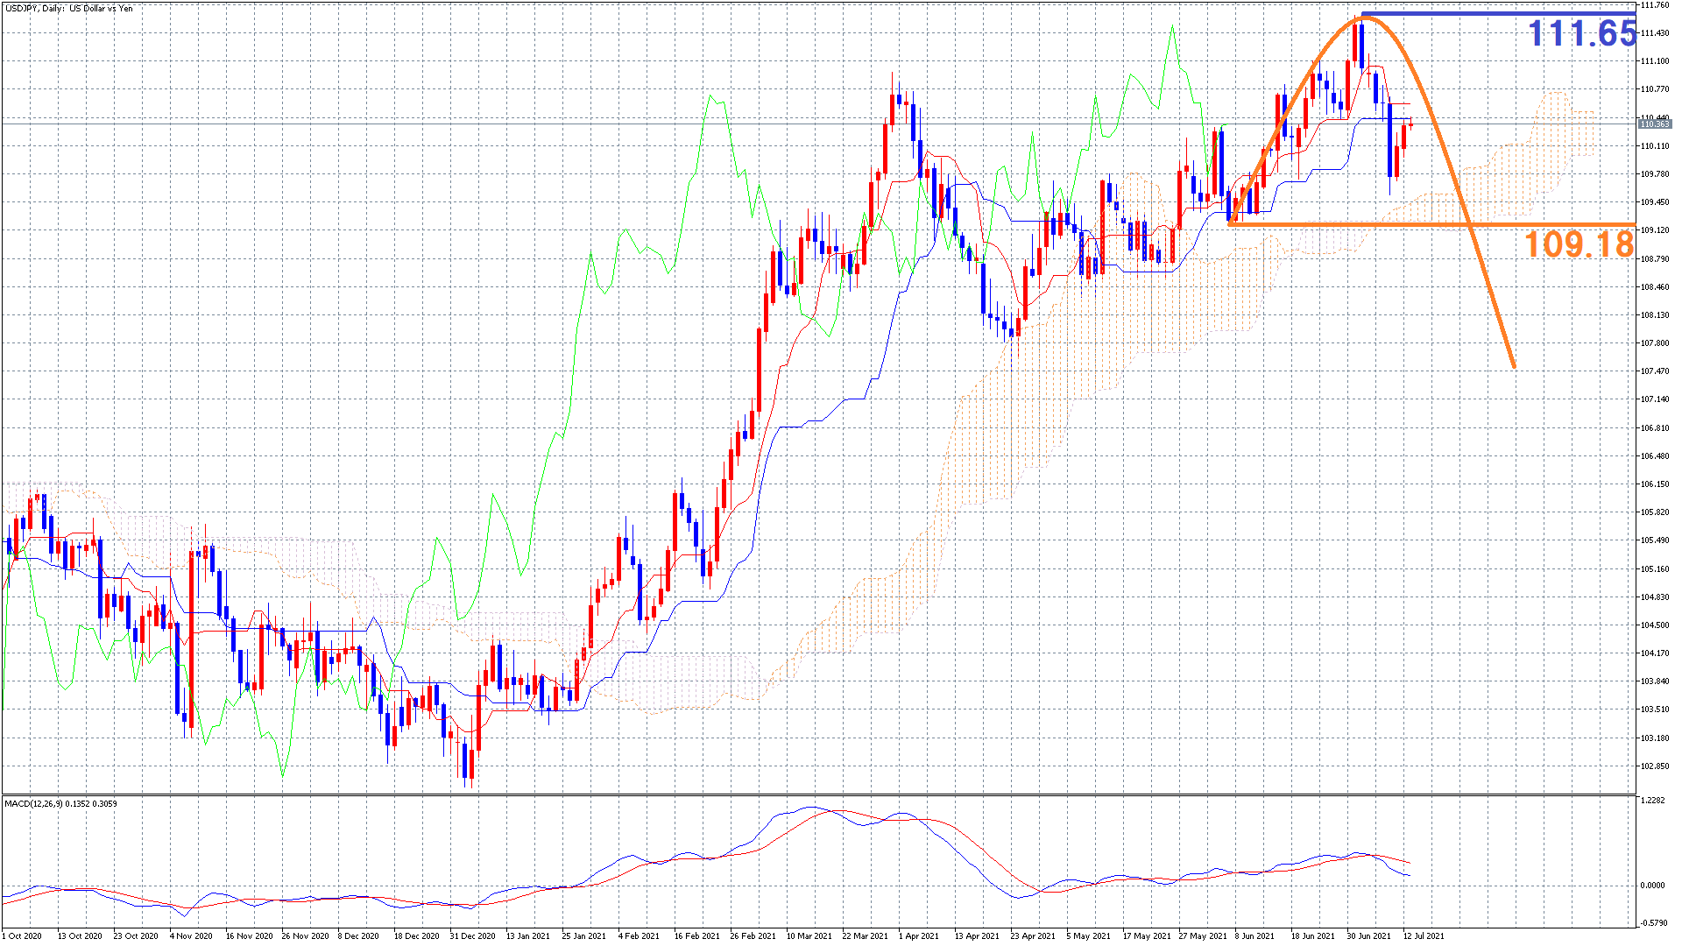Viewport: 1682px width, 946px height.
Task: Click the 106.150 value on price scale
Action: pyautogui.click(x=1654, y=484)
